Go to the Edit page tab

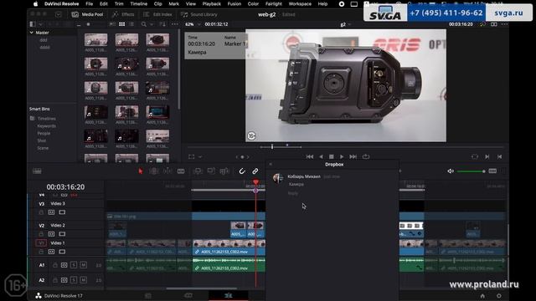229,295
